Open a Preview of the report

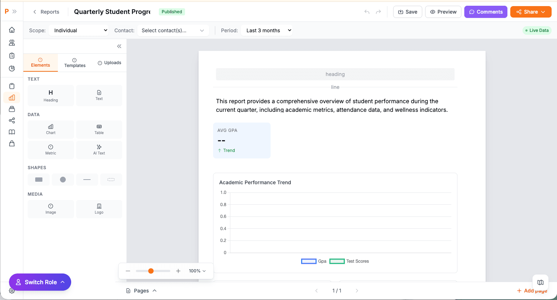pos(443,11)
